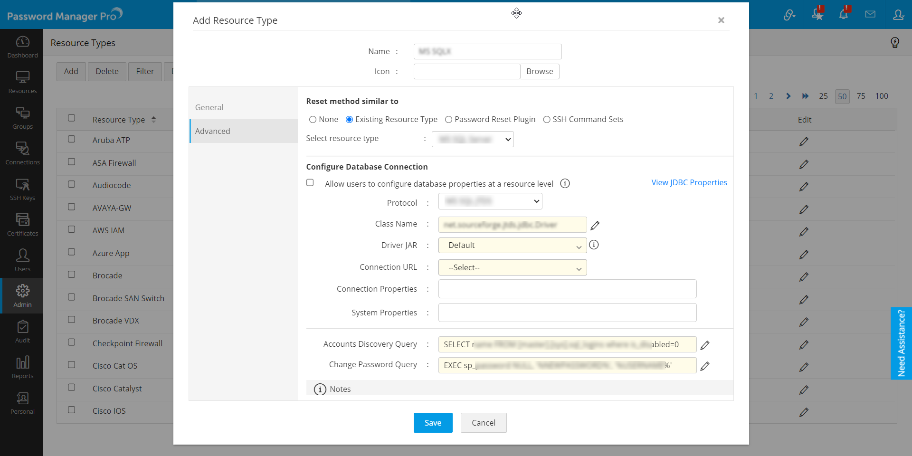The image size is (912, 456).
Task: Switch to the General tab
Action: [209, 107]
